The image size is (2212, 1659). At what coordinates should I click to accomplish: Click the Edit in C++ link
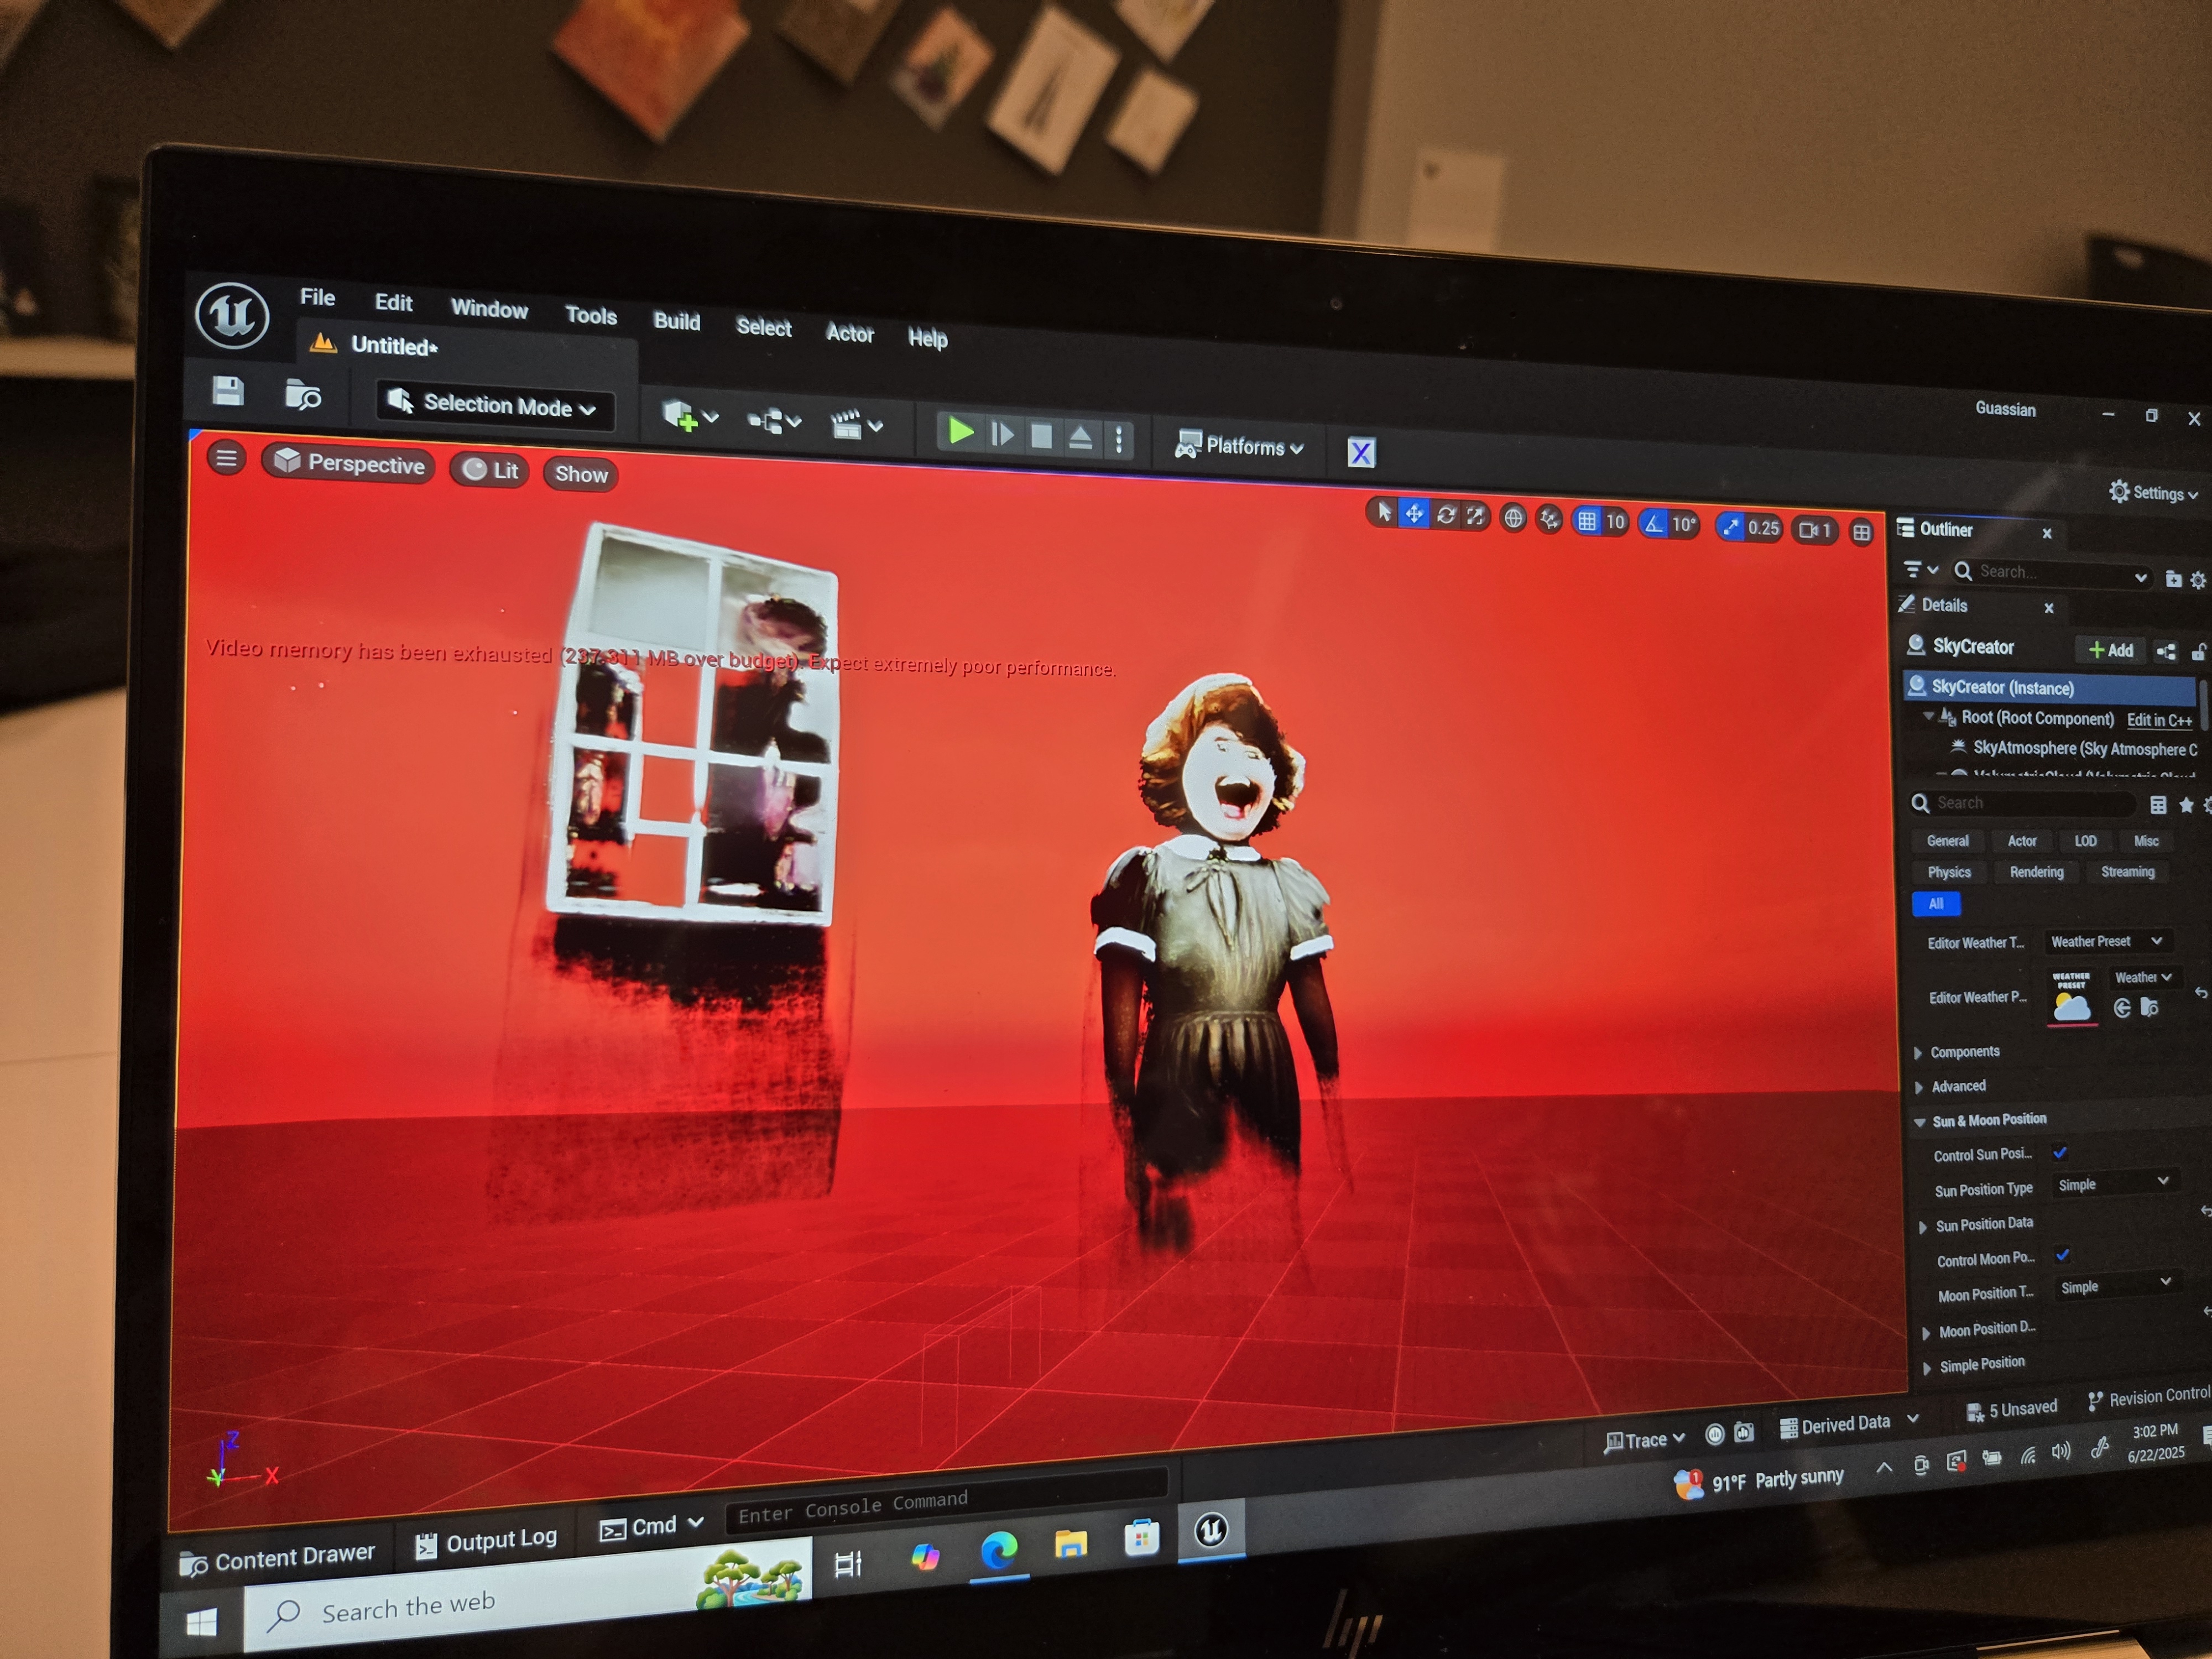[2159, 720]
